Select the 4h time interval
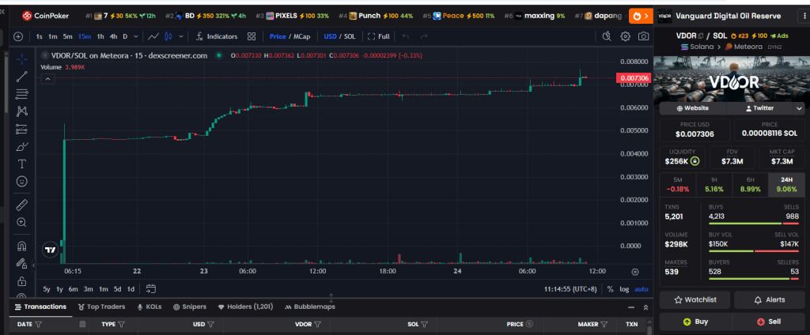Screen dimensions: 810x335 [x=113, y=36]
